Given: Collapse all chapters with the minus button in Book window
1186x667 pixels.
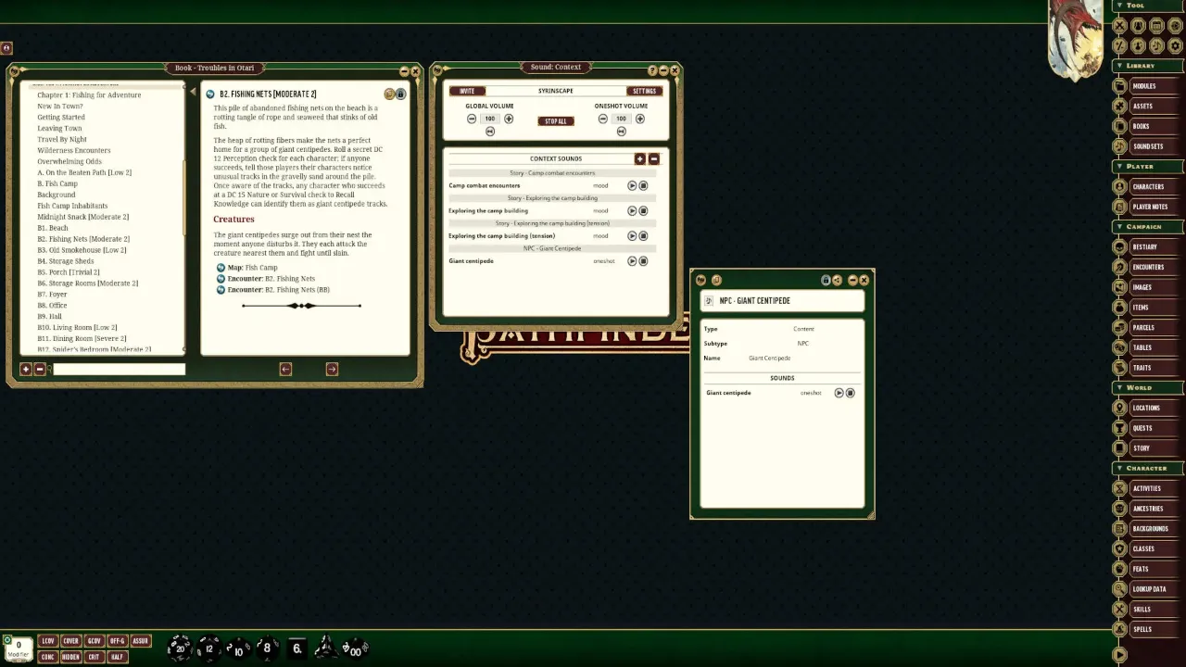Looking at the screenshot, I should (x=39, y=370).
